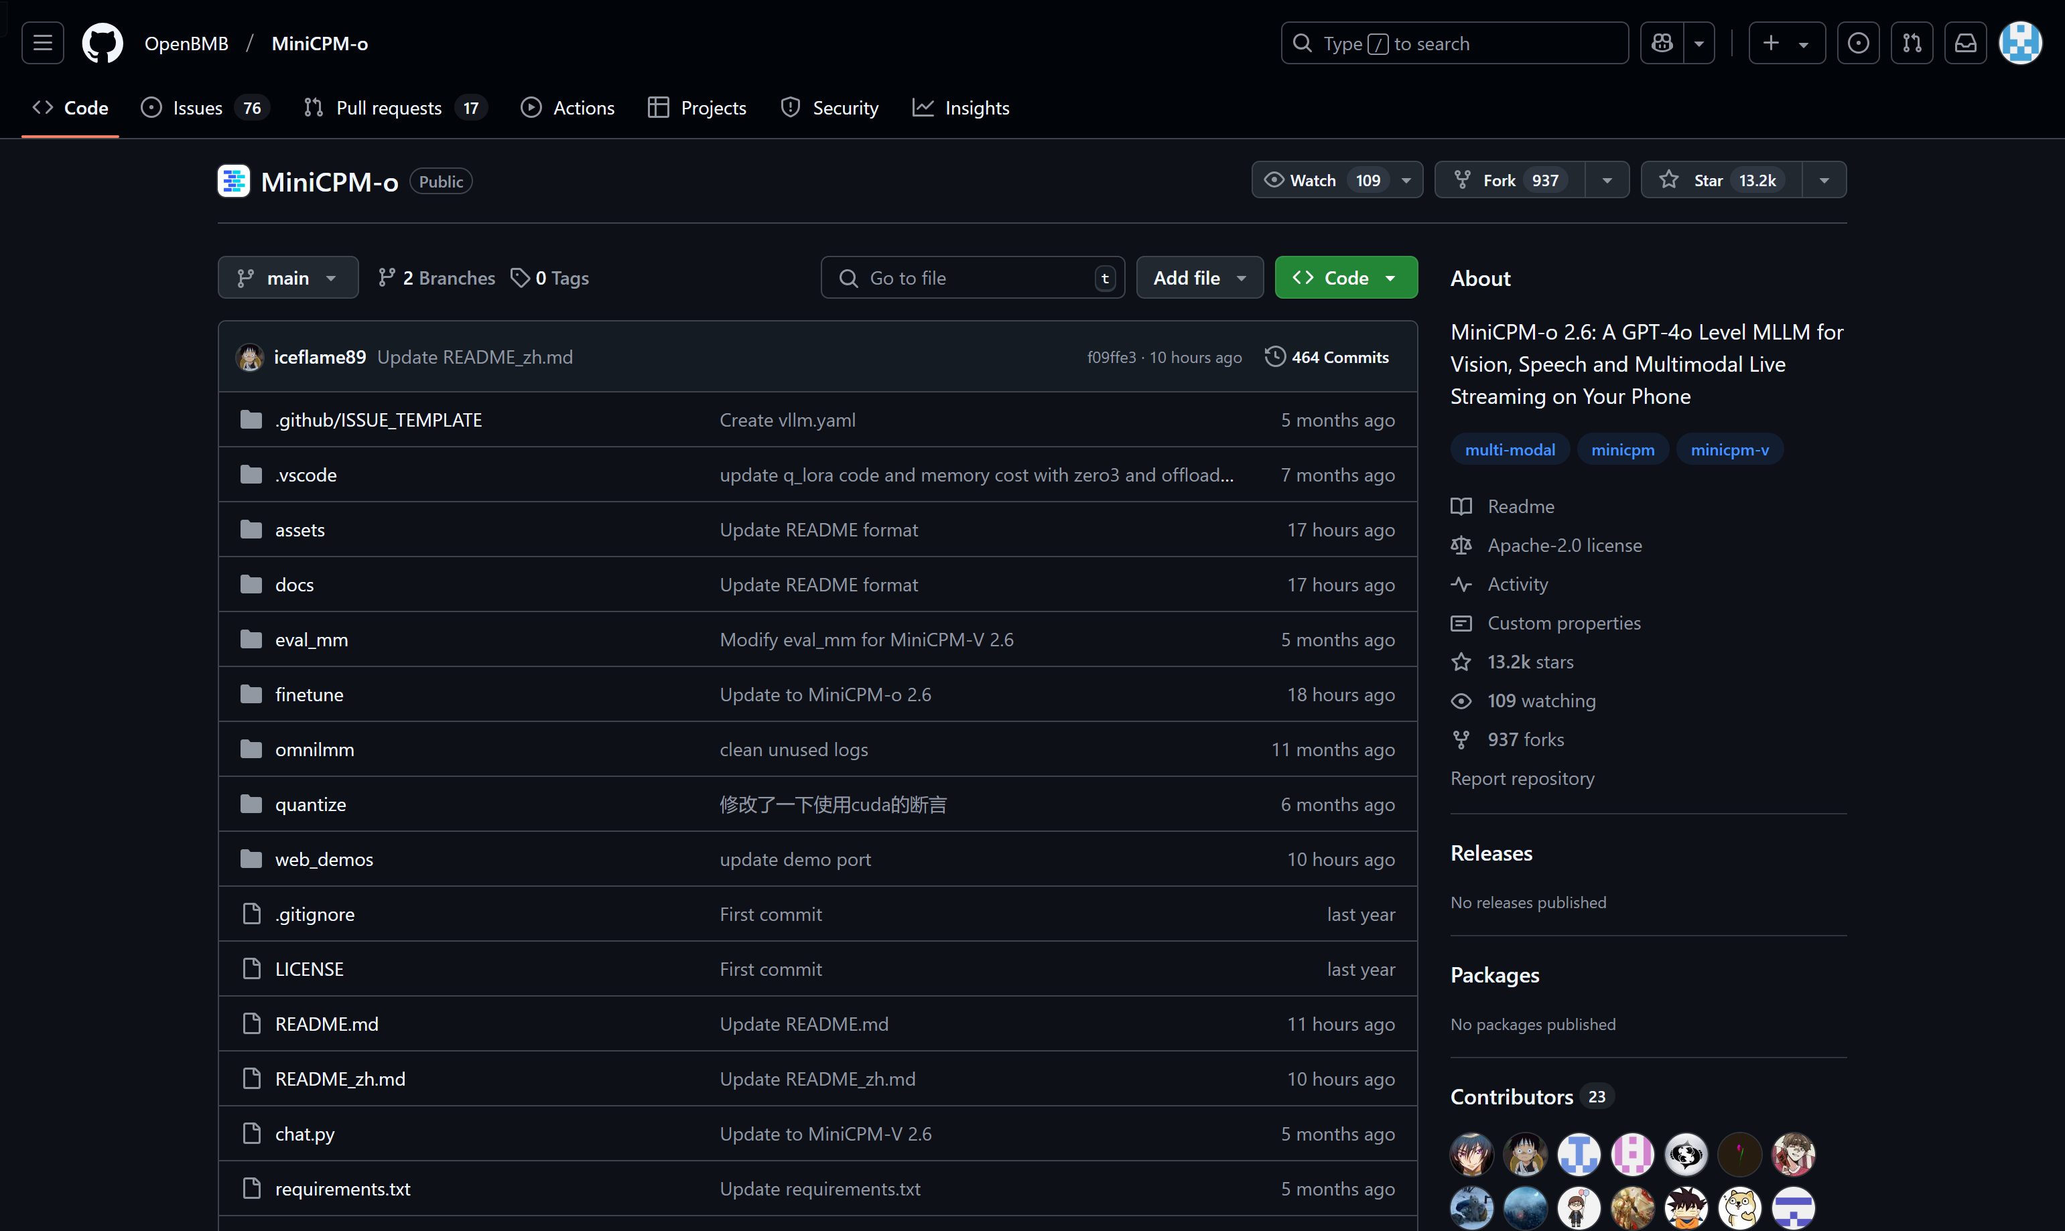Star the MiniCPM-o repository
This screenshot has width=2065, height=1231.
[1721, 180]
